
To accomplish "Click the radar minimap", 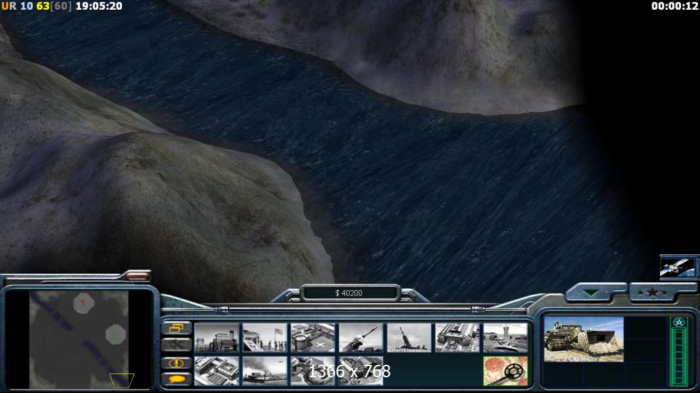I will coord(79,339).
